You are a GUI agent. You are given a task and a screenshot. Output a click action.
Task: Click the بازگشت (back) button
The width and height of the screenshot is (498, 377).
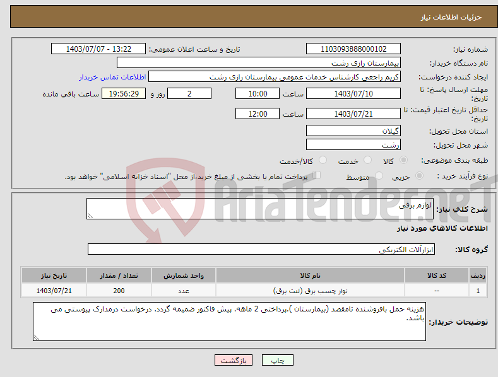pos(234,360)
